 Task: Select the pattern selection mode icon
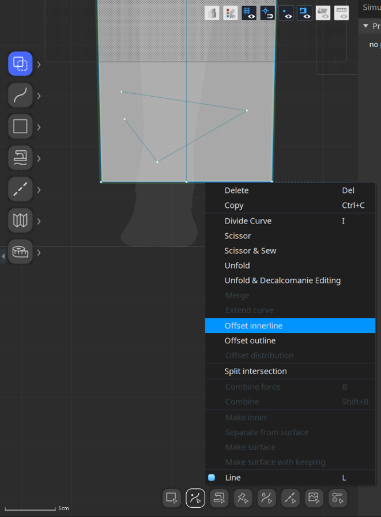tap(172, 498)
